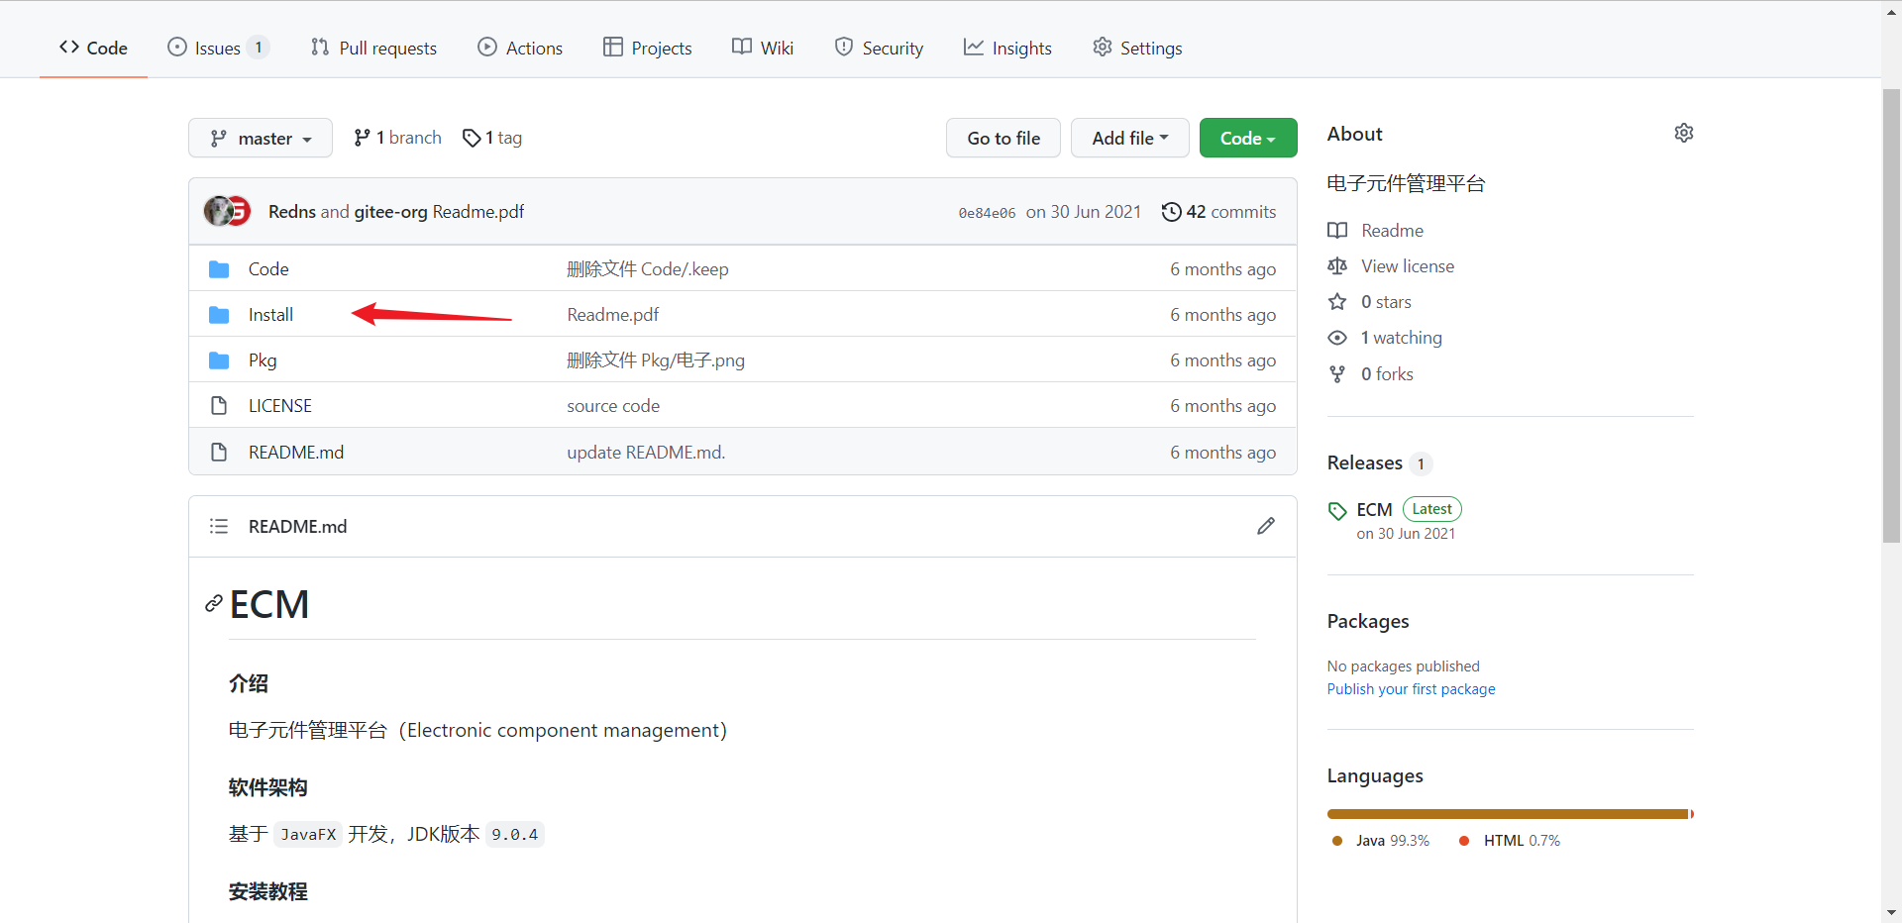This screenshot has width=1902, height=923.
Task: Click the edit README pencil icon
Action: tap(1265, 526)
